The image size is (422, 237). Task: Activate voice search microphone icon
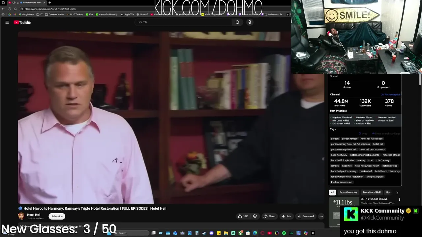pyautogui.click(x=250, y=22)
